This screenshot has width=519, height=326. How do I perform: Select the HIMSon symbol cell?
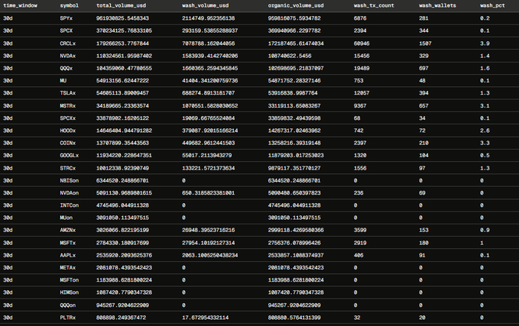coord(70,292)
